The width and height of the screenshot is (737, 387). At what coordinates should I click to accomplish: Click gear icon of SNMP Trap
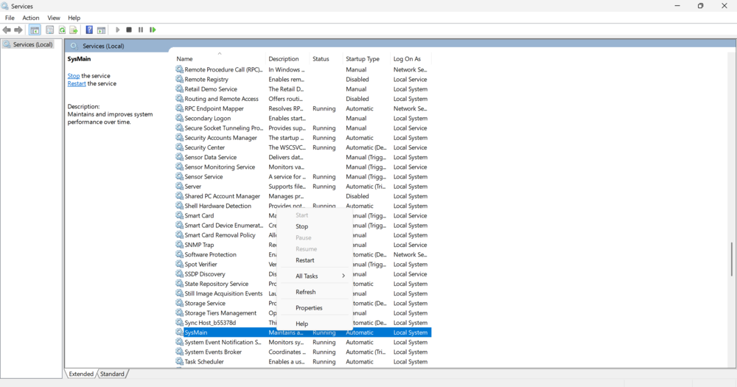click(x=179, y=245)
